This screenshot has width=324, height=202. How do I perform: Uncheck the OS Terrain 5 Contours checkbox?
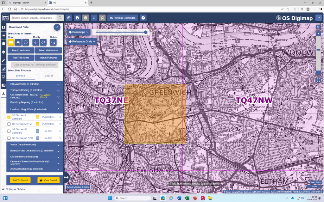9,117
